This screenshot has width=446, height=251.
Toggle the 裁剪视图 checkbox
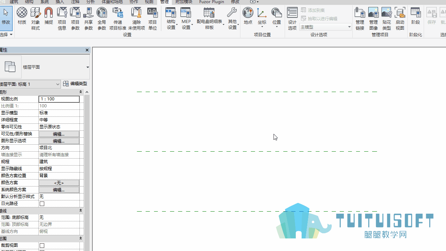(42, 245)
